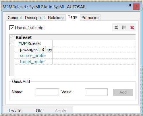The height and width of the screenshot is (116, 143).
Task: Confirm with the OK button
Action: 39,111
